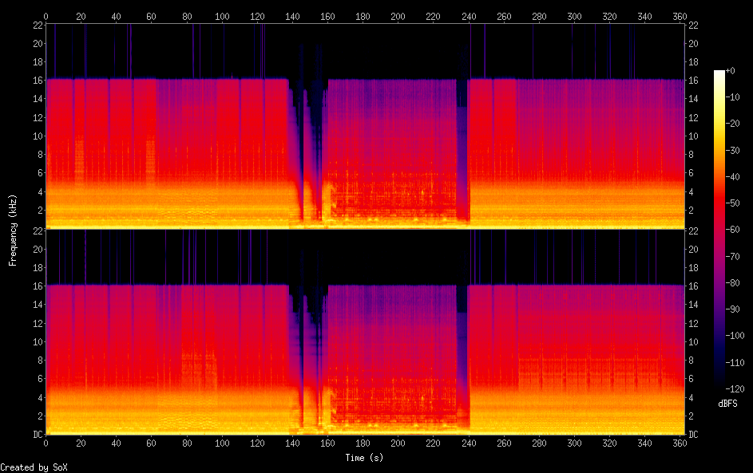The height and width of the screenshot is (473, 753).
Task: Click the dBFS color gradient scale bar
Action: coord(719,229)
